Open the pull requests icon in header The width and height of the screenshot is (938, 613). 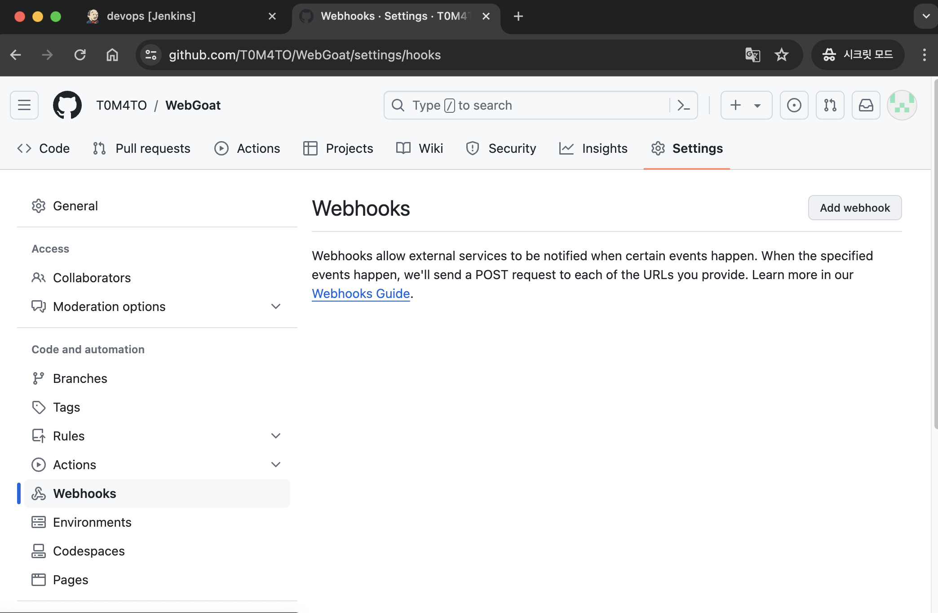coord(830,105)
